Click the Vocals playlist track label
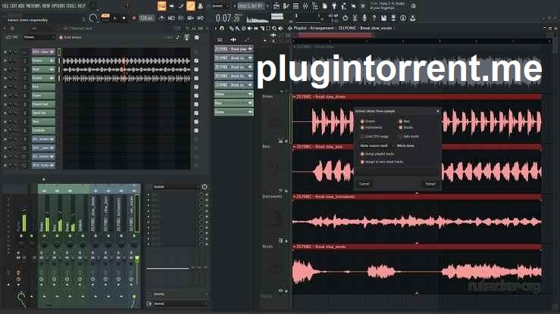The image size is (560, 314). pyautogui.click(x=267, y=246)
